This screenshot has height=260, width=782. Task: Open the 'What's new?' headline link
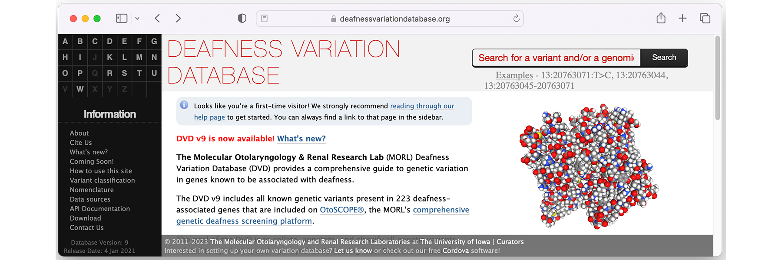pos(301,139)
